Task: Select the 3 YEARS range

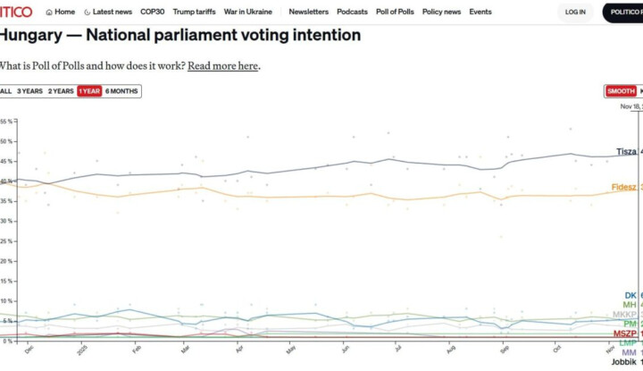Action: [x=29, y=91]
